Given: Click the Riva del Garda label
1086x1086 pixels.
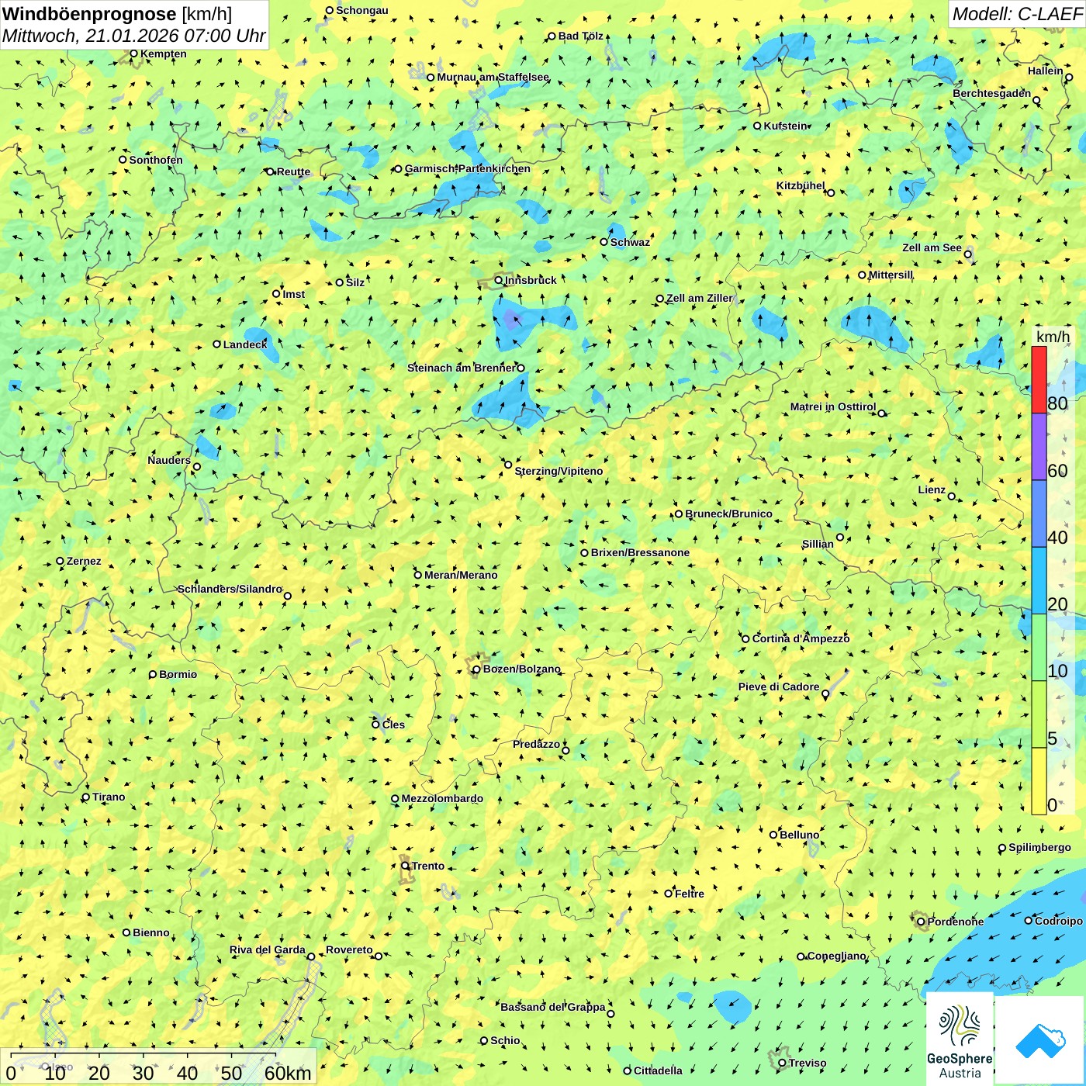Looking at the screenshot, I should click(268, 949).
